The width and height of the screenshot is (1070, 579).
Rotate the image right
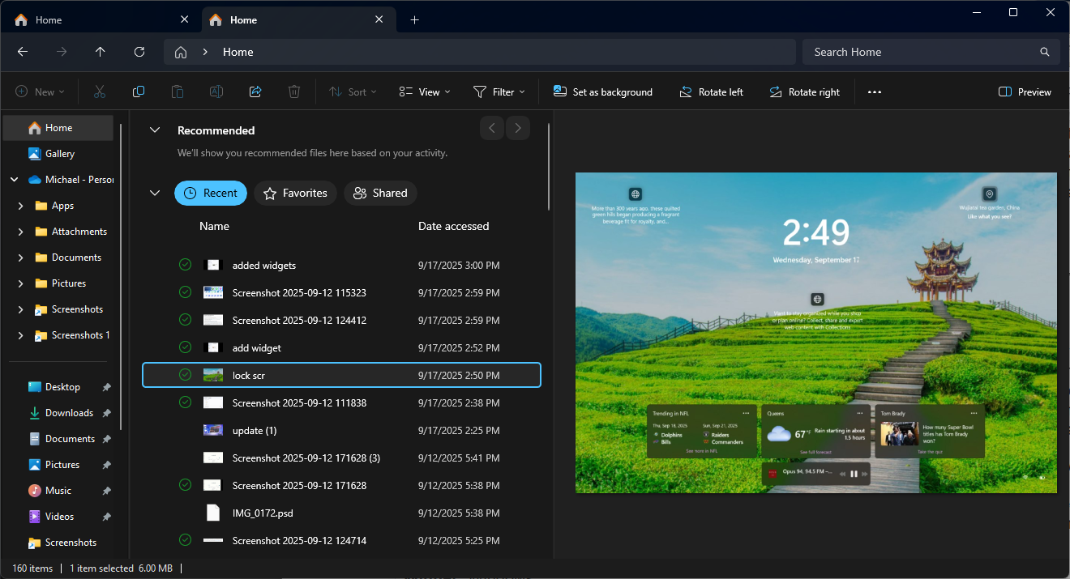coord(804,92)
